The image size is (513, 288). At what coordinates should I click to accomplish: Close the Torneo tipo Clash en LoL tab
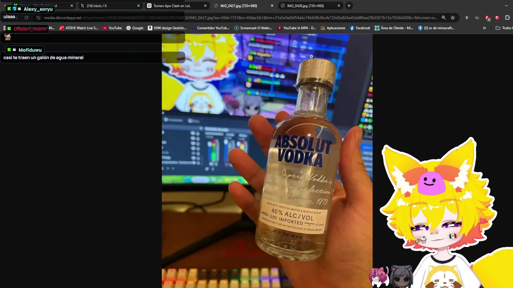tap(206, 6)
